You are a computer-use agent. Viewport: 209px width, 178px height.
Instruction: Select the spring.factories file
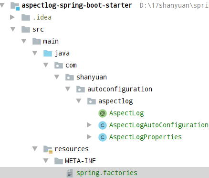[107, 173]
